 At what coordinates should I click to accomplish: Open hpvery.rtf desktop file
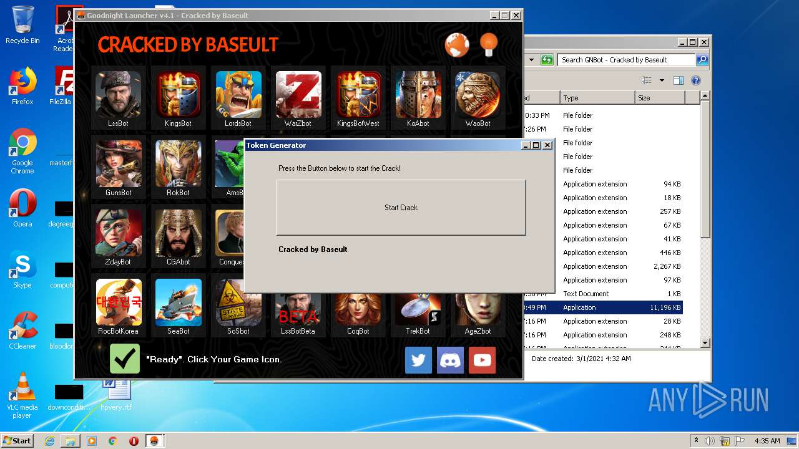click(116, 394)
